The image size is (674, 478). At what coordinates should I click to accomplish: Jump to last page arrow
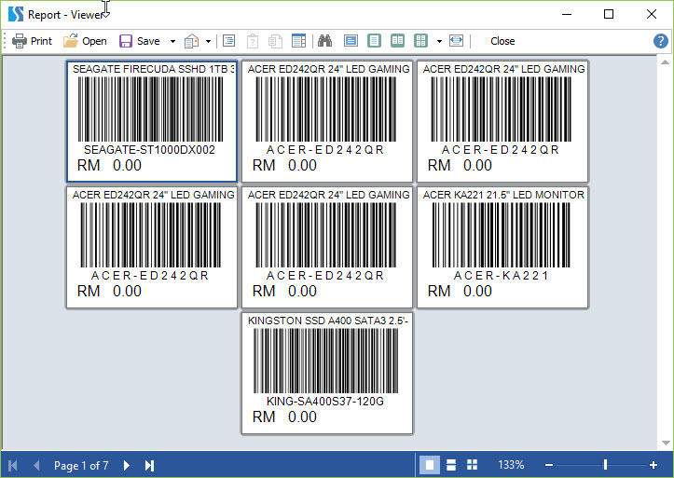point(149,465)
